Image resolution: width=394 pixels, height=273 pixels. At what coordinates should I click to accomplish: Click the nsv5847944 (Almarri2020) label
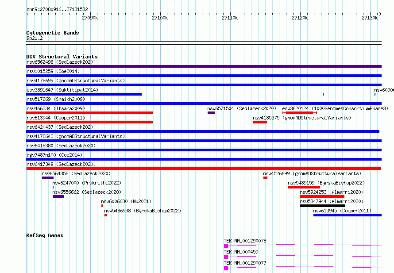pos(332,201)
